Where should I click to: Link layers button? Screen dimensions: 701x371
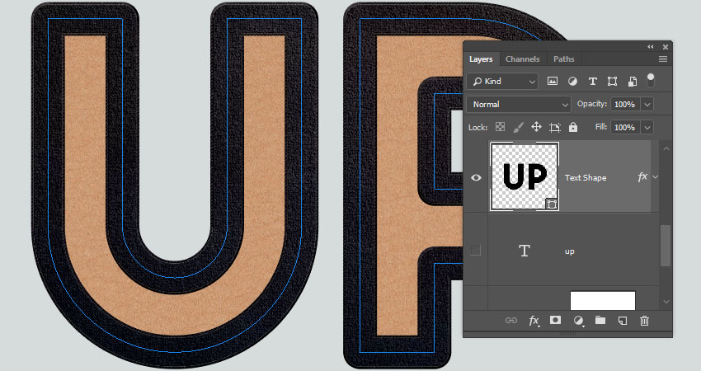(x=511, y=321)
